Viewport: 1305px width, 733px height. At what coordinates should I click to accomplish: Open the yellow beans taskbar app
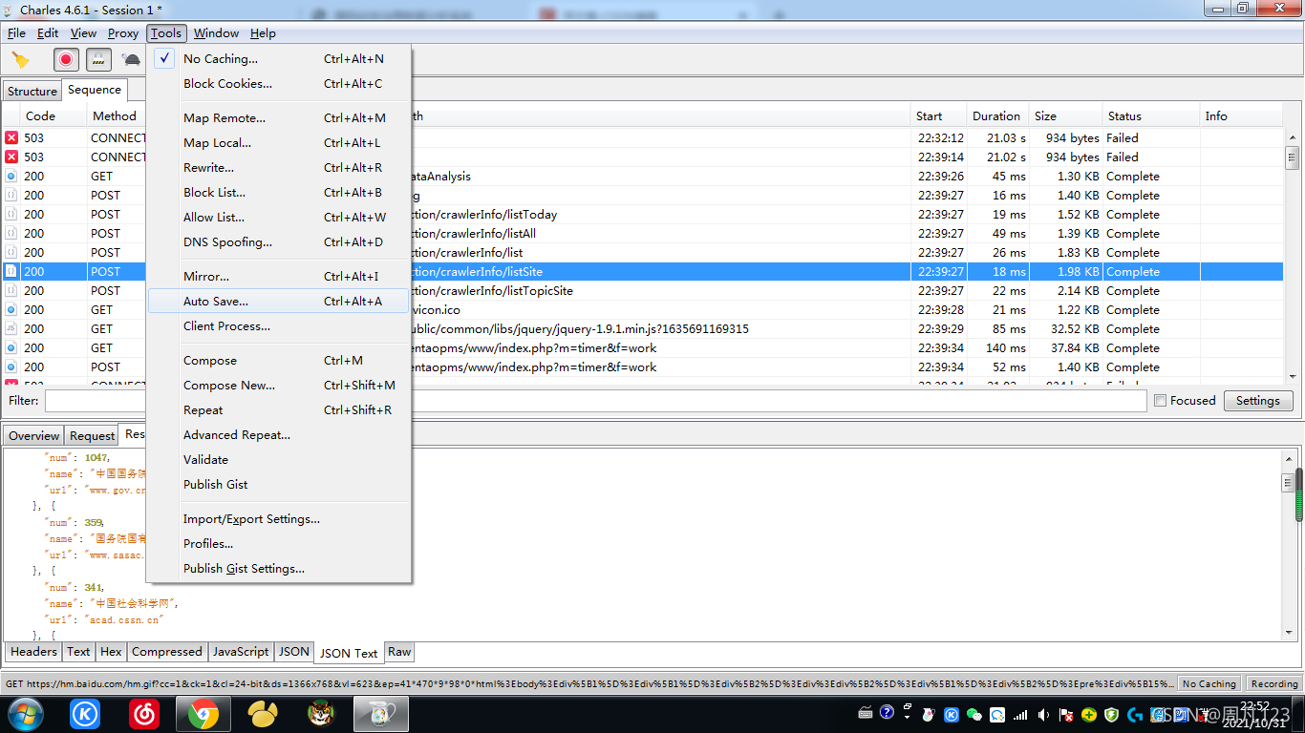tap(263, 714)
